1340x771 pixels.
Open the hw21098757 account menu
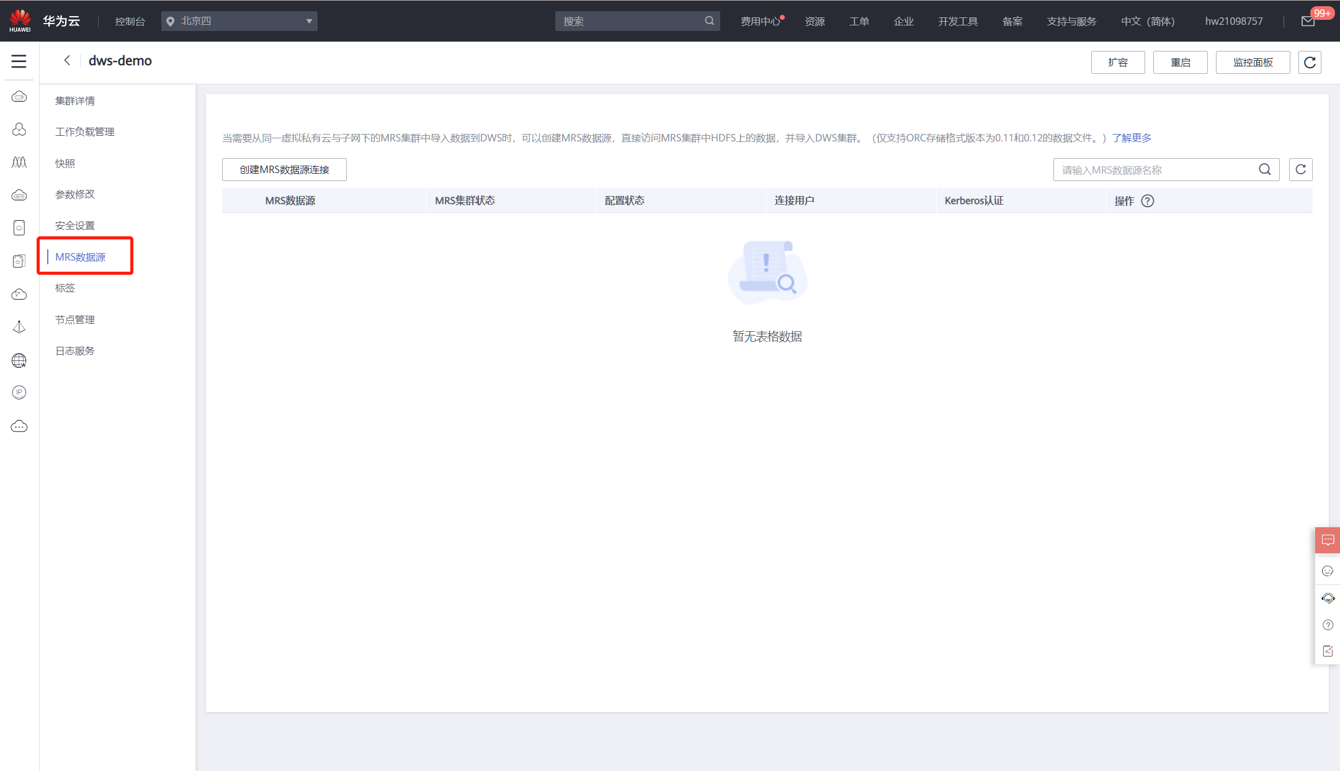[x=1233, y=21]
